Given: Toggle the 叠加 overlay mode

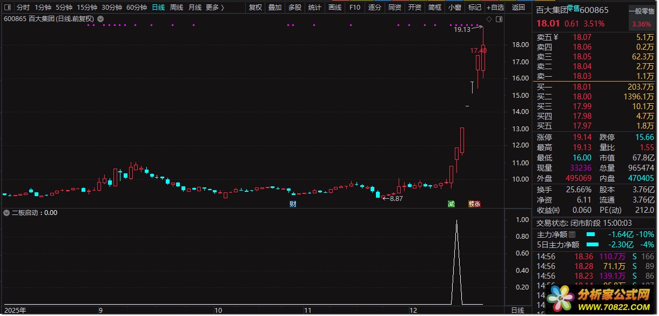Looking at the screenshot, I should click(275, 8).
